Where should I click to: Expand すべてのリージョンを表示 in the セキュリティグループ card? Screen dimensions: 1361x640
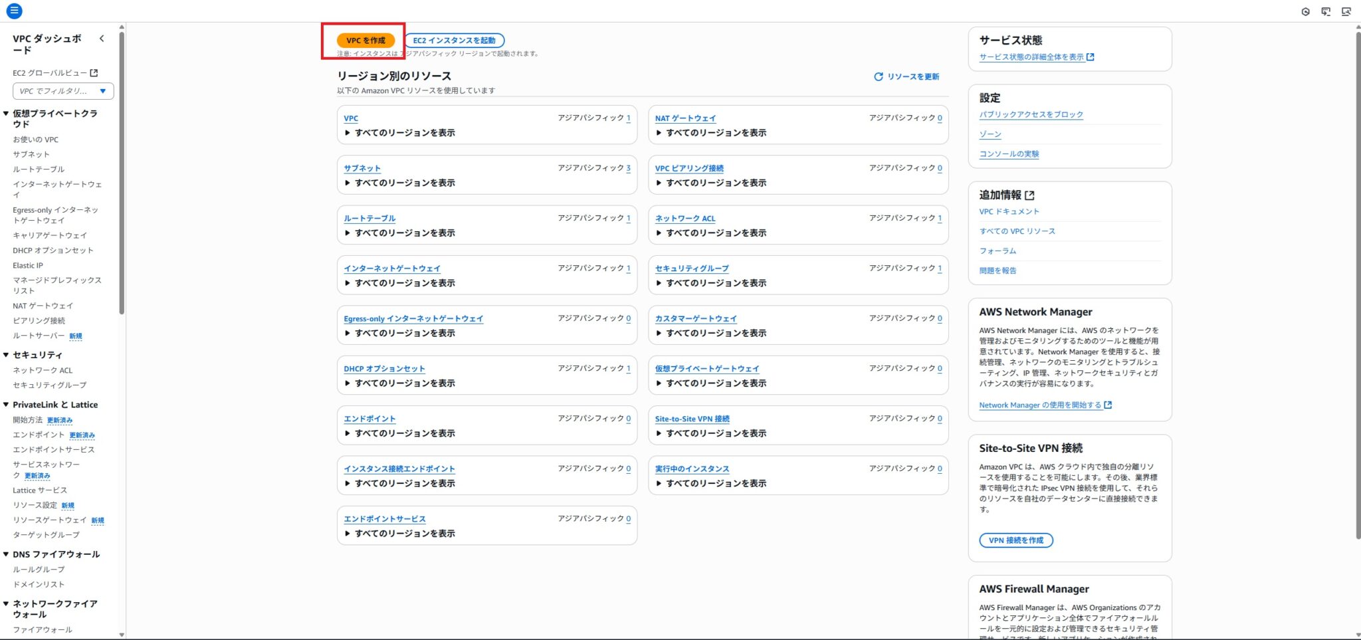click(x=711, y=283)
